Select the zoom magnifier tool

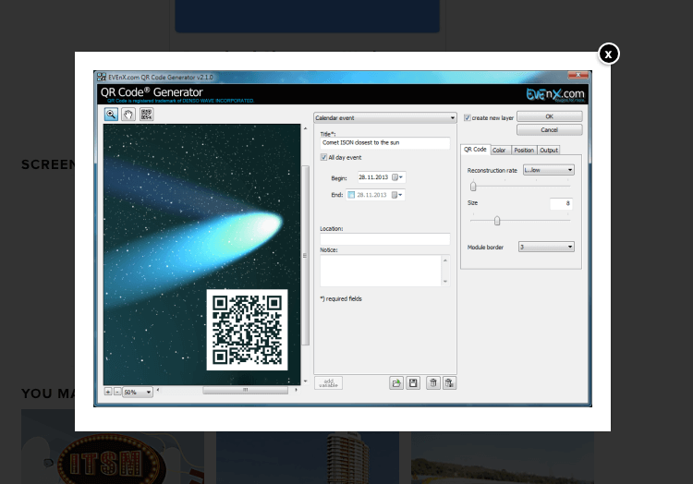tap(111, 115)
